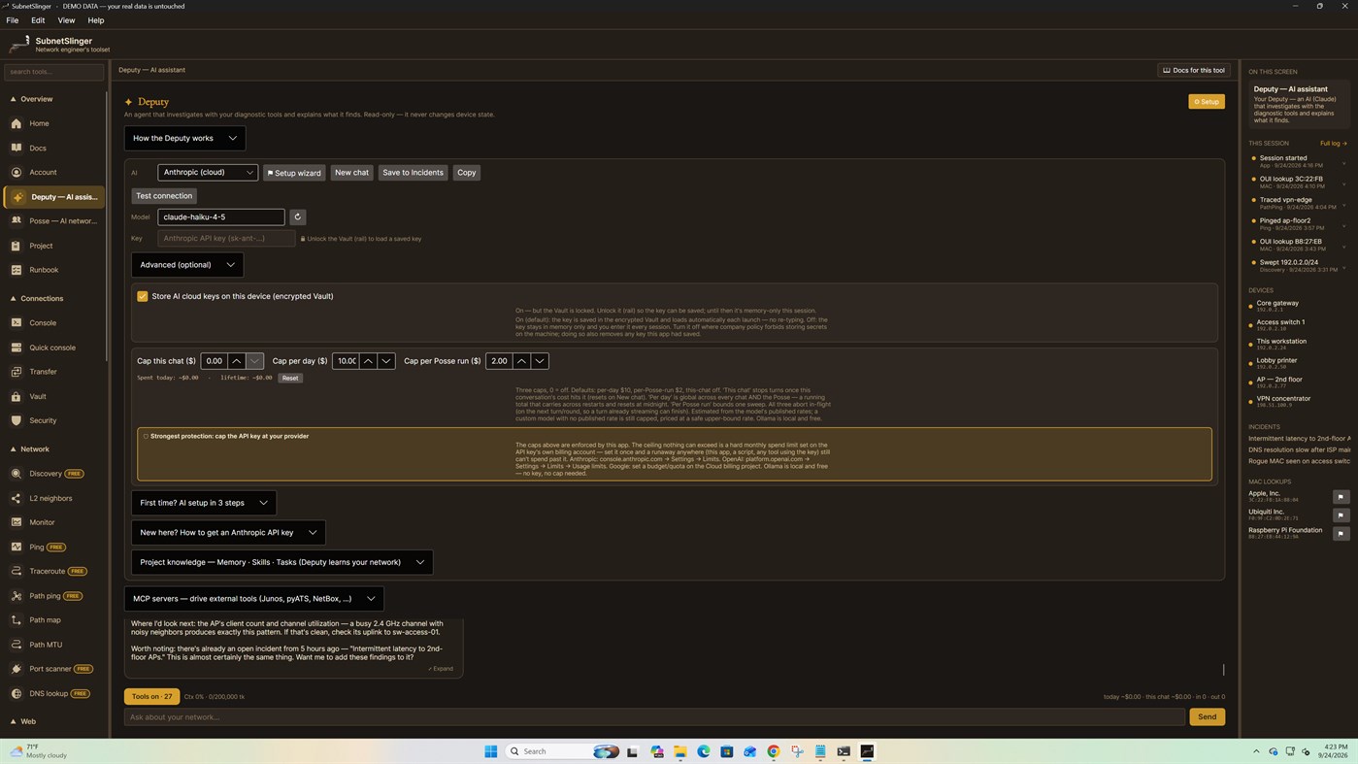Reset the spent counter
The width and height of the screenshot is (1358, 764).
tap(290, 378)
